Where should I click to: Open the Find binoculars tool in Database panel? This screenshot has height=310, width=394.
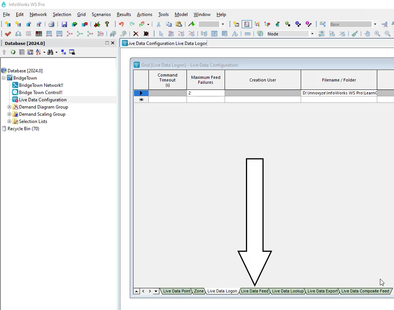pos(51,52)
